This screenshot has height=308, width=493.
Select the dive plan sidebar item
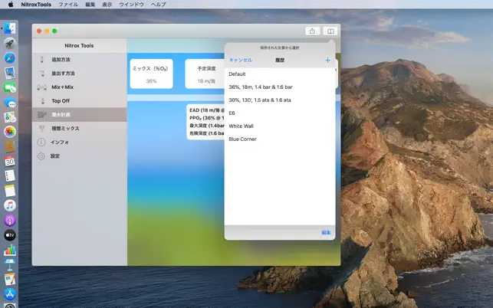tap(79, 115)
